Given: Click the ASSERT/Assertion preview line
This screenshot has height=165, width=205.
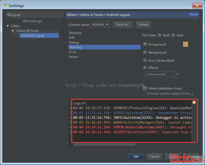Looking at the screenshot, I should click(132, 132).
